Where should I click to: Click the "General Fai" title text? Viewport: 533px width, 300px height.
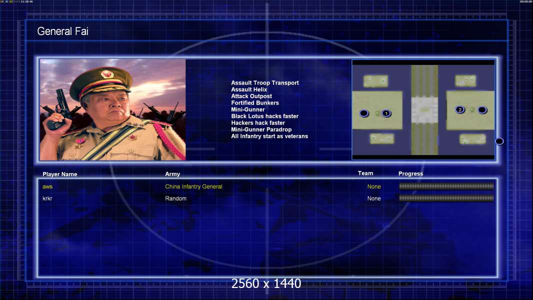62,31
